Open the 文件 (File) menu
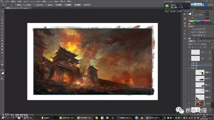 pyautogui.click(x=7, y=1)
